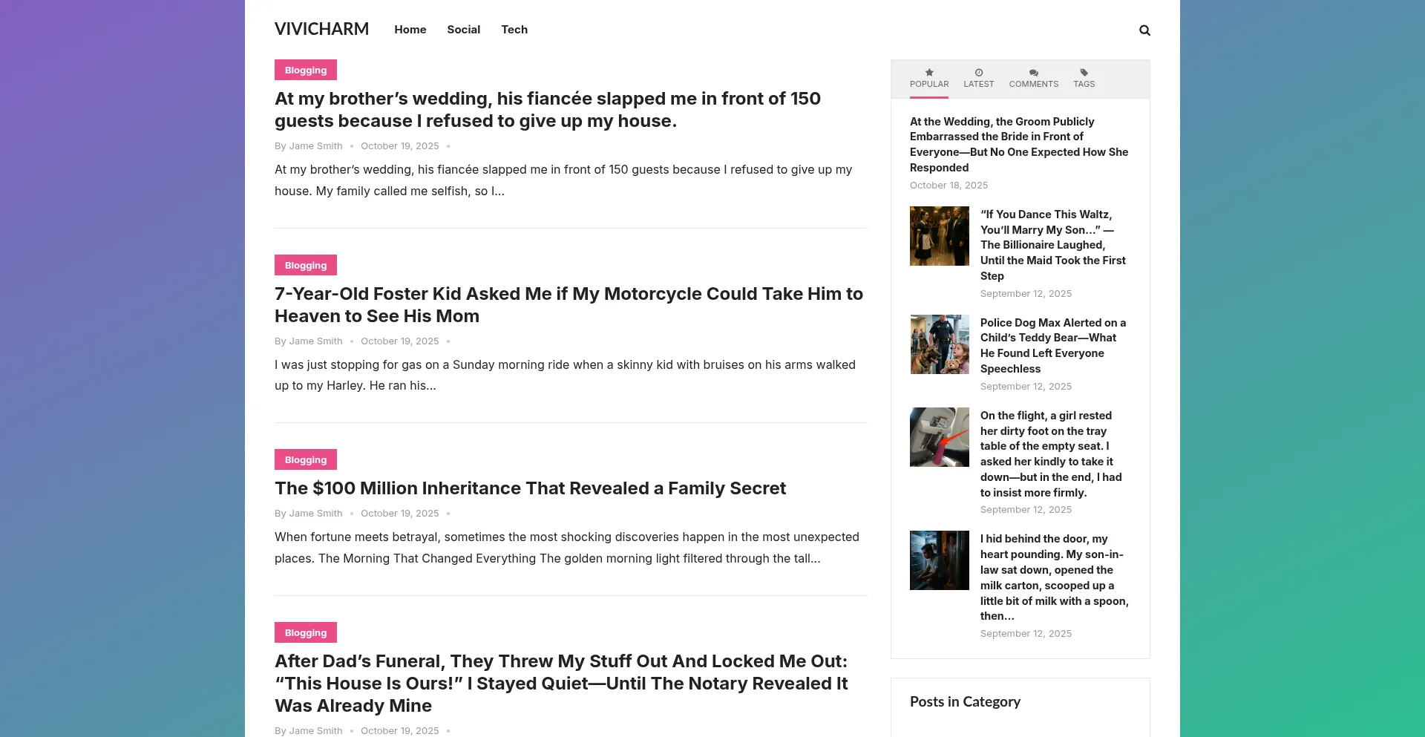Open the search magnifier icon
This screenshot has width=1425, height=737.
(1144, 30)
